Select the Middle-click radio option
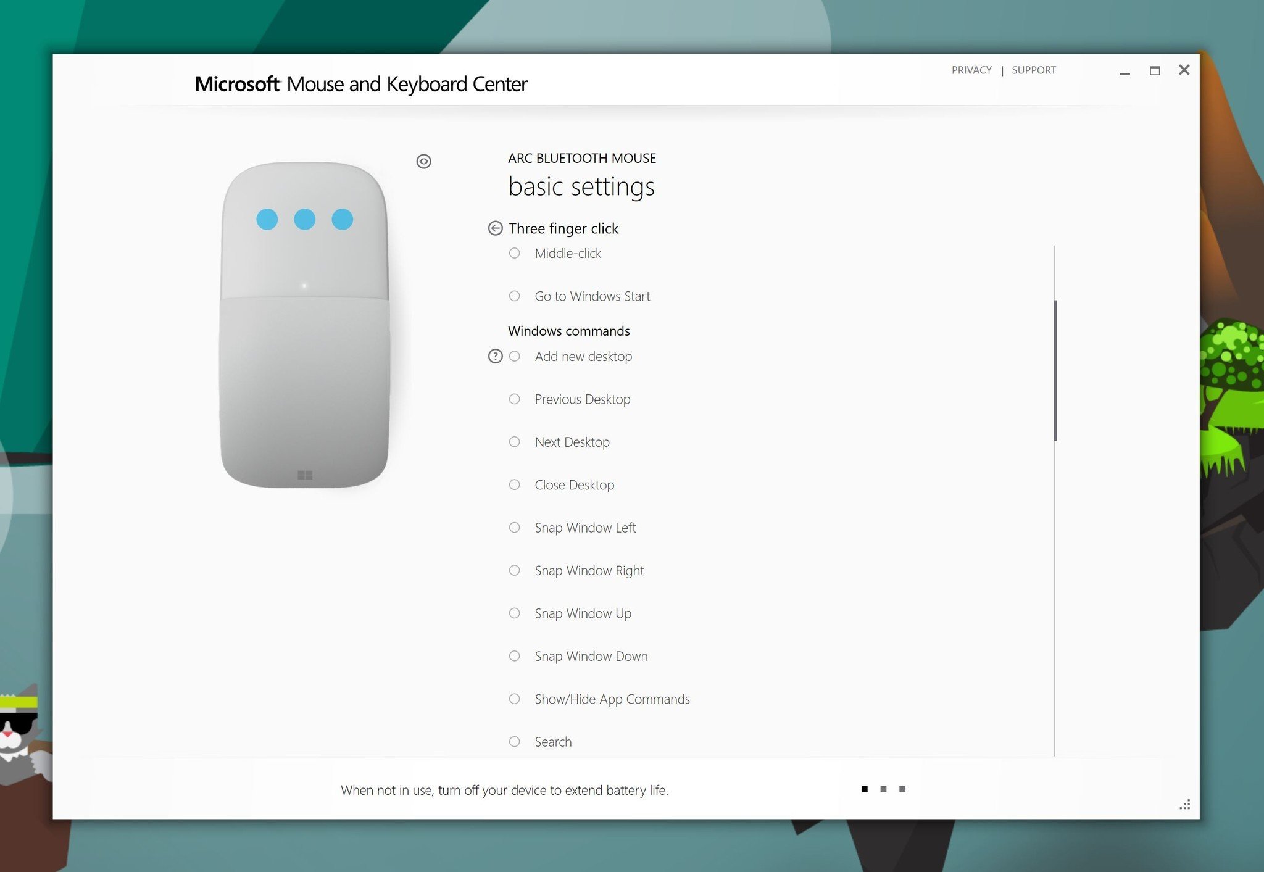The image size is (1264, 872). [x=514, y=253]
